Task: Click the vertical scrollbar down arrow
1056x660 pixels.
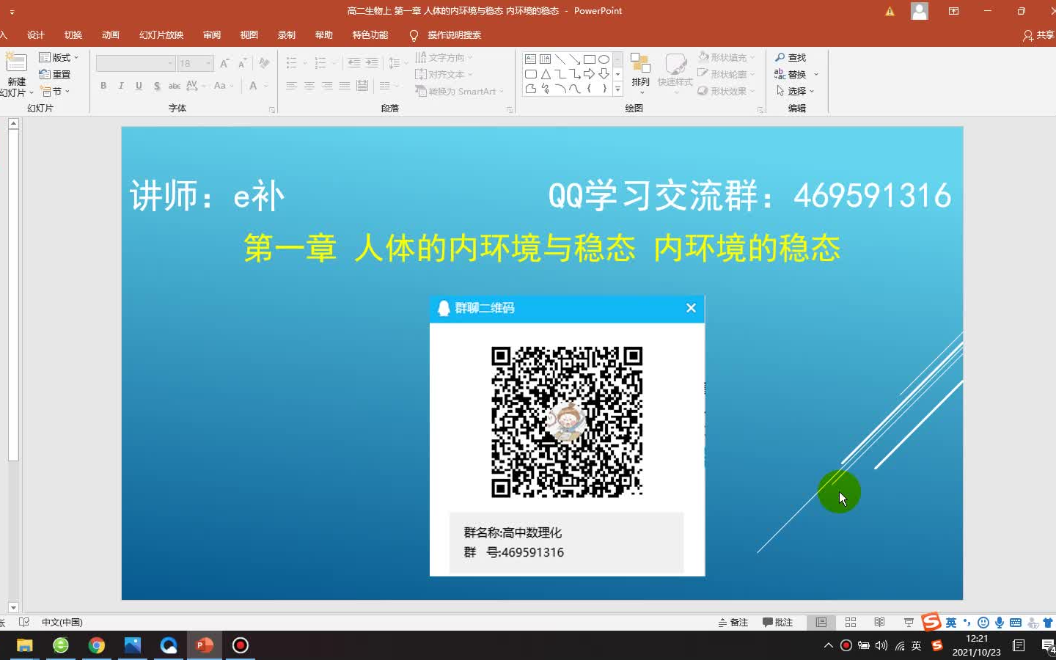Action: point(13,608)
